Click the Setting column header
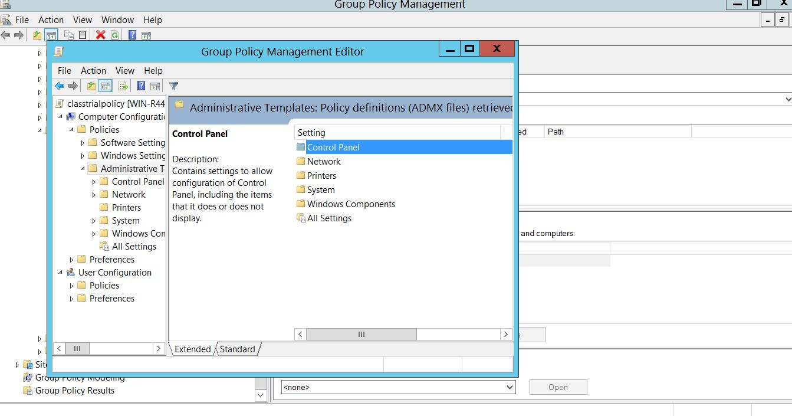792x416 pixels. pos(397,132)
